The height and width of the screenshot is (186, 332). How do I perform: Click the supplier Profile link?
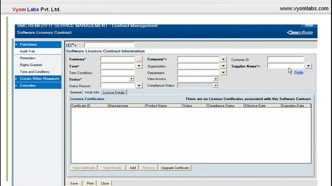(299, 72)
